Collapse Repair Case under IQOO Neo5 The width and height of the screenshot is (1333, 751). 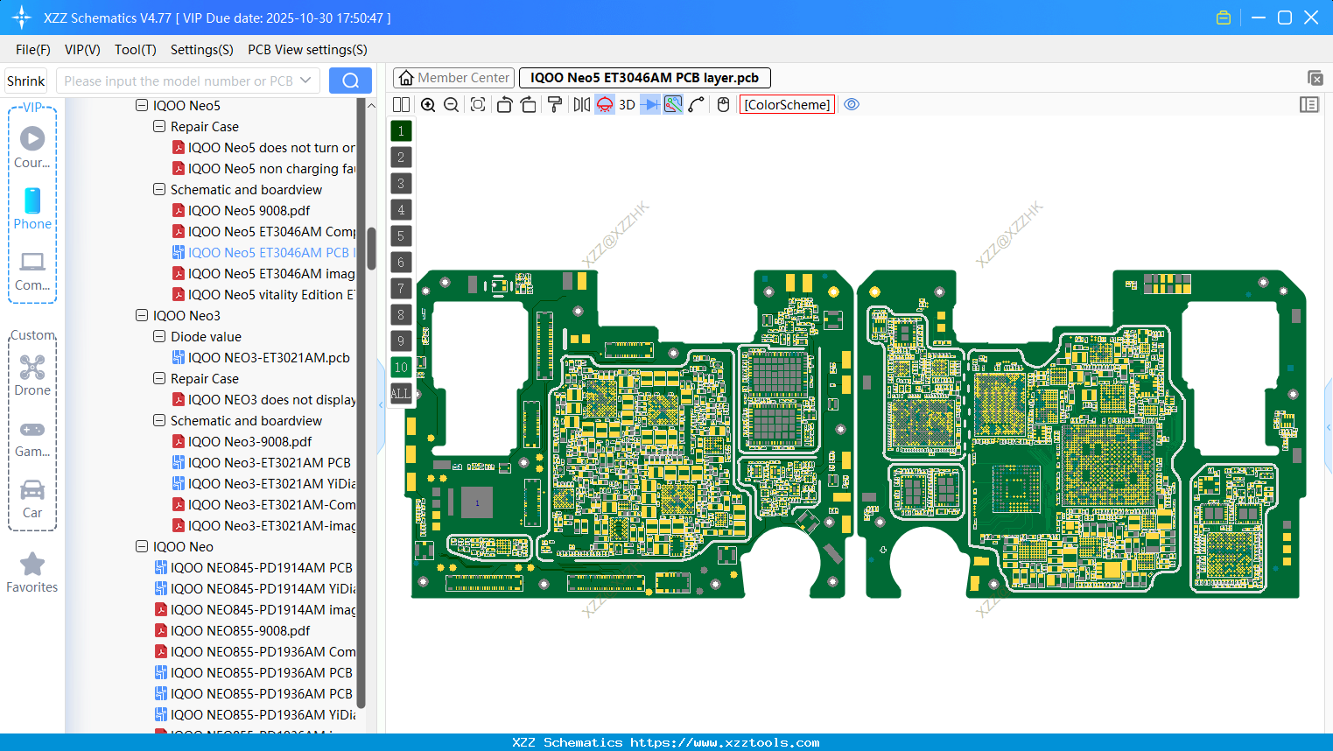[x=159, y=127]
